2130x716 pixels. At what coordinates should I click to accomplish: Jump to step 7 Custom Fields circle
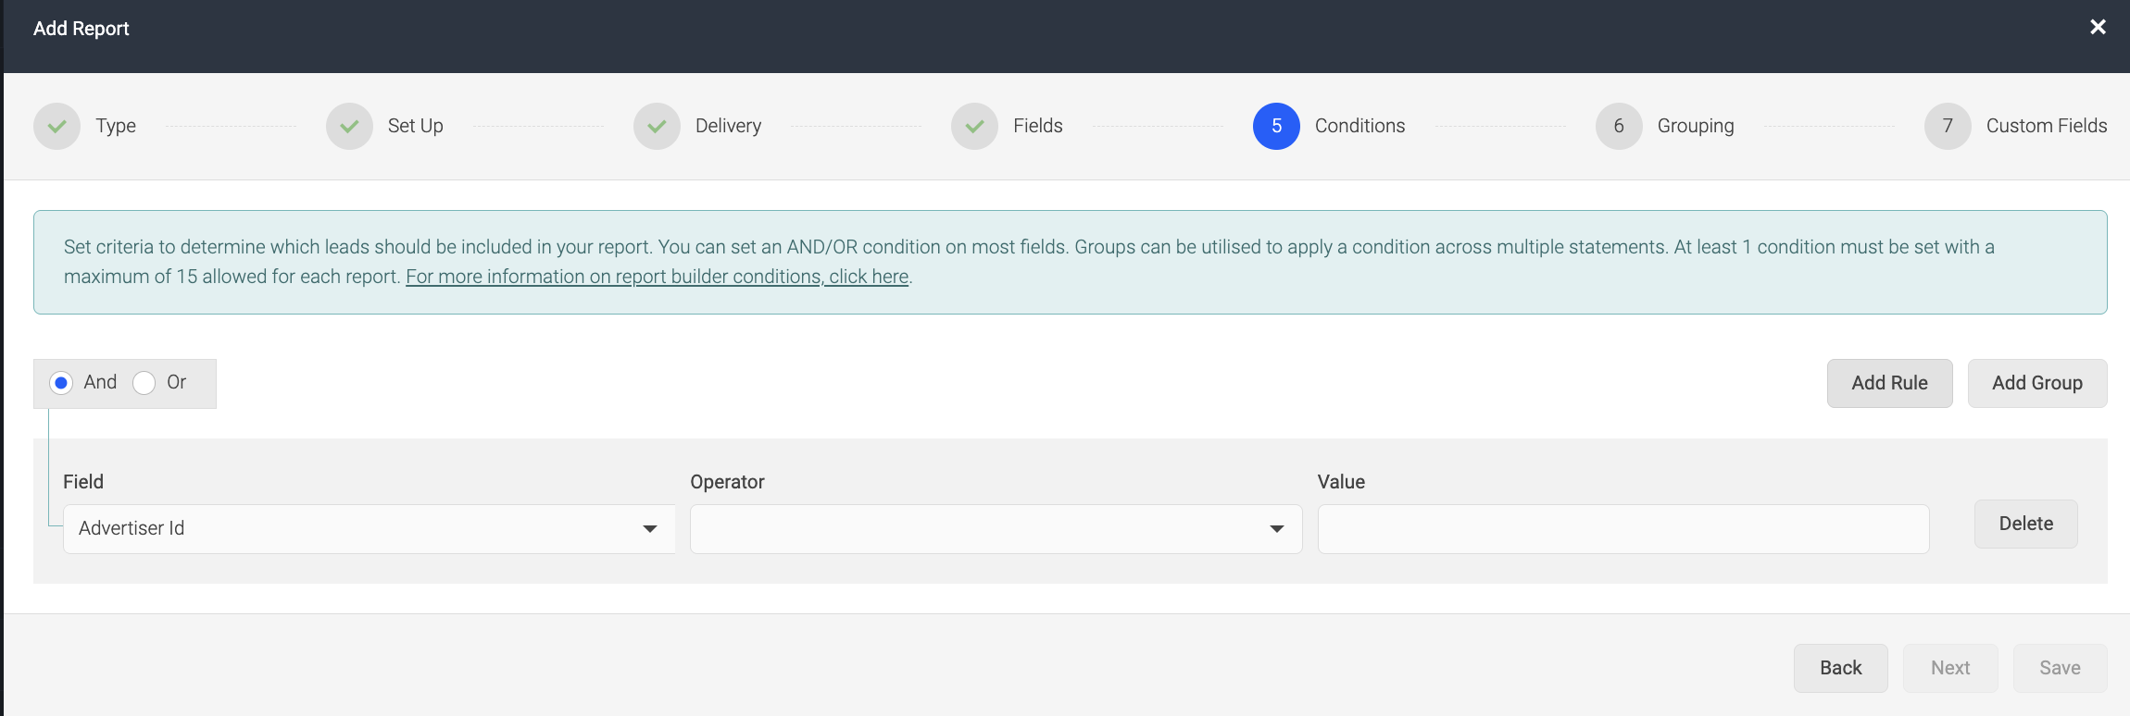coord(1948,126)
